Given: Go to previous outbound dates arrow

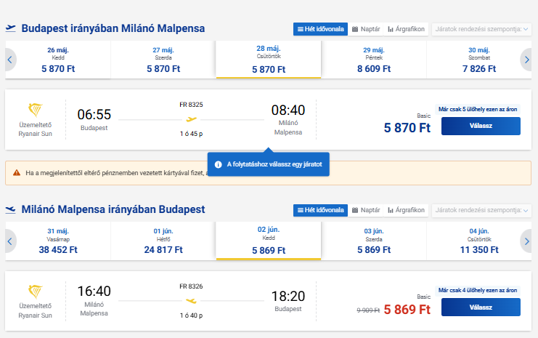Looking at the screenshot, I should pyautogui.click(x=10, y=60).
